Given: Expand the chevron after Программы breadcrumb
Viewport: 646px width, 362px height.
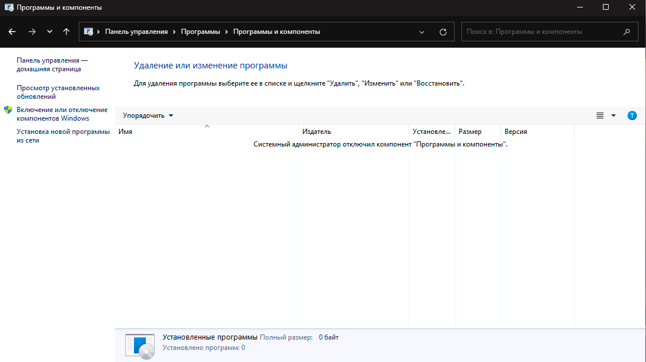Looking at the screenshot, I should (226, 32).
